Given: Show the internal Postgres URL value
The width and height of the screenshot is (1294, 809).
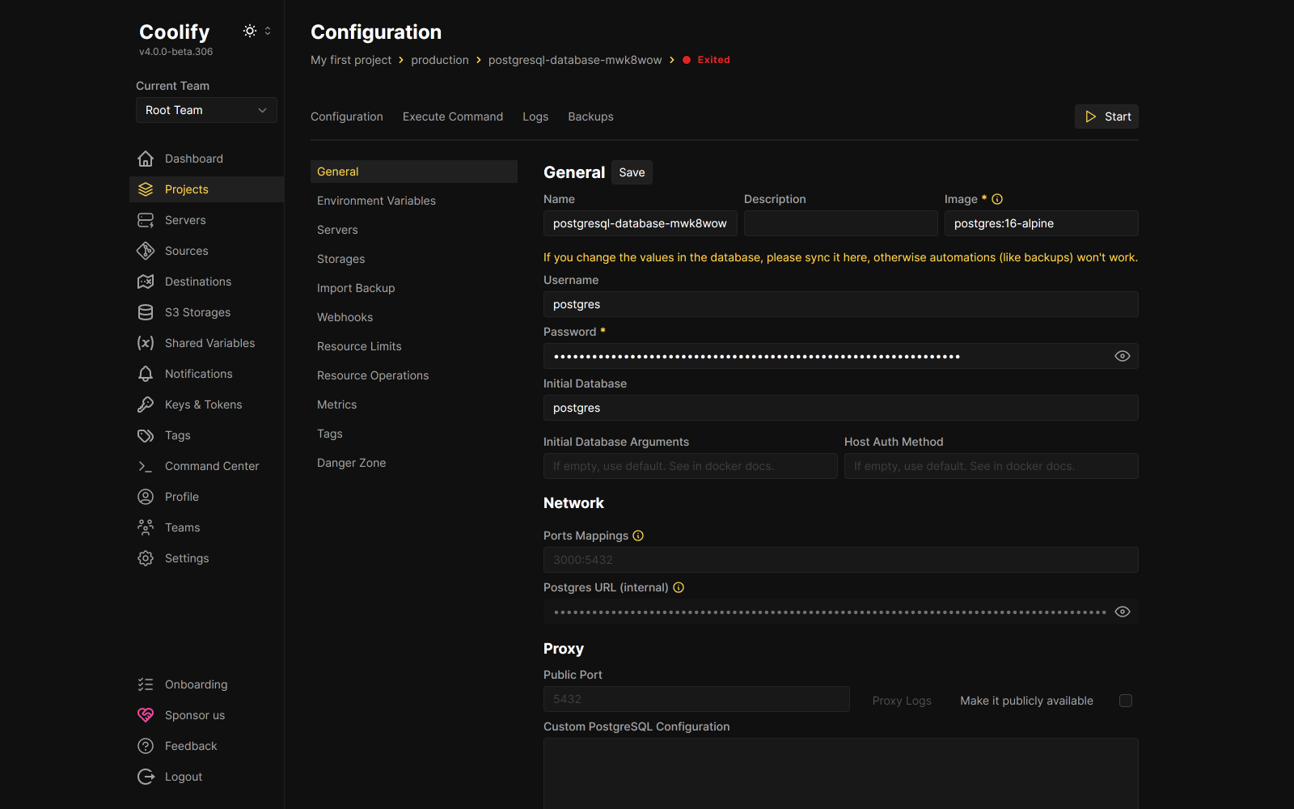Looking at the screenshot, I should 1122,612.
